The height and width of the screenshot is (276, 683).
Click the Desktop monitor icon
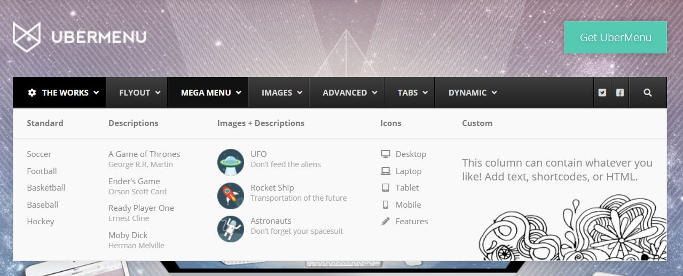click(386, 154)
